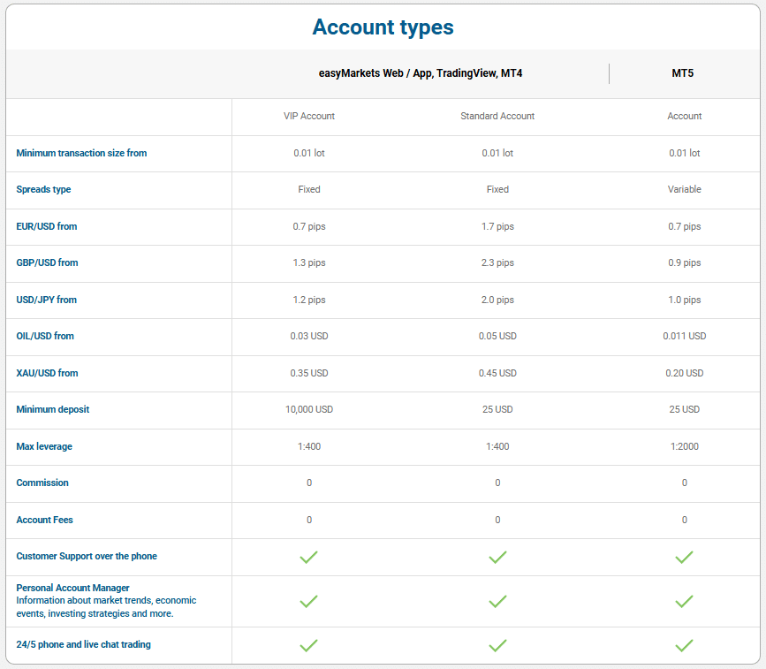Click the MT5 Account Fees 0 value
This screenshot has width=766, height=669.
pos(685,520)
